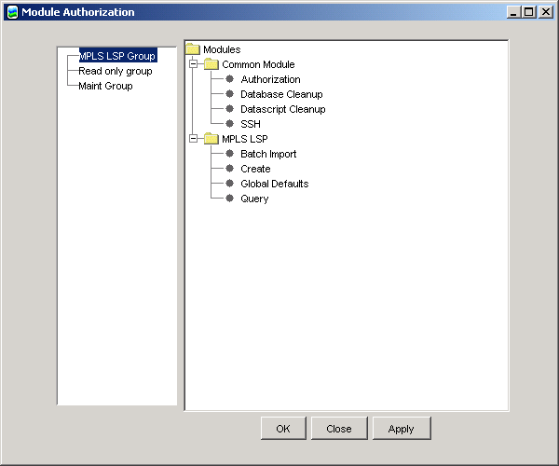Select the MPLS LSP folder label
Image resolution: width=559 pixels, height=466 pixels.
click(x=244, y=139)
